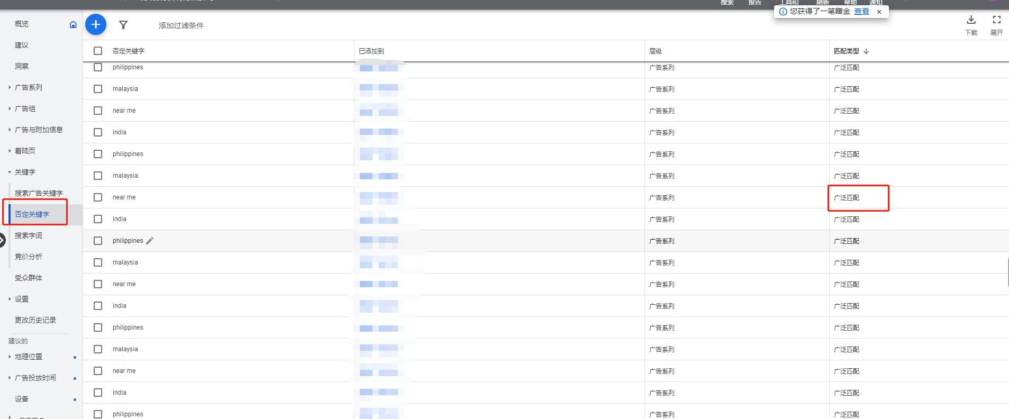Open the 查看 link in notification
Screen dimensions: 1009x419
point(861,11)
